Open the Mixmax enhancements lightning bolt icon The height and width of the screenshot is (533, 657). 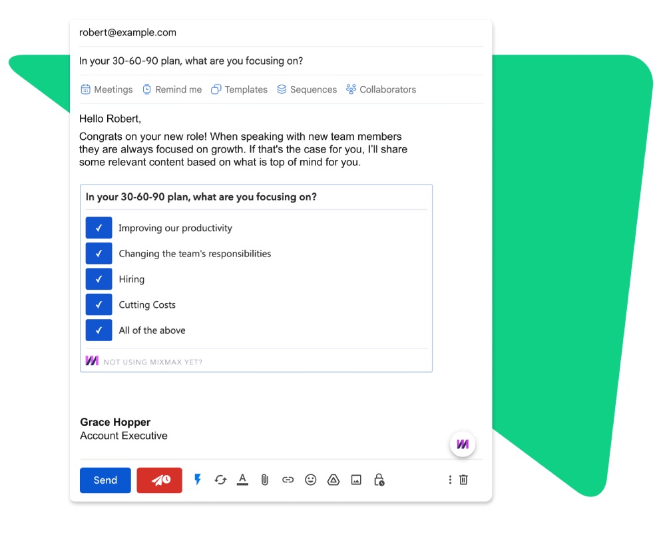click(198, 479)
